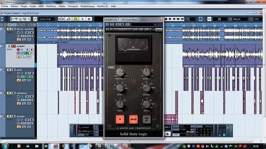Mute the back track

pyautogui.click(x=9, y=70)
